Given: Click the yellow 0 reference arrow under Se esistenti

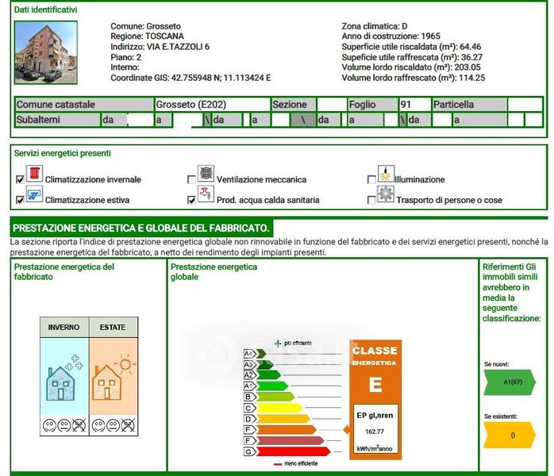Looking at the screenshot, I should (x=510, y=435).
